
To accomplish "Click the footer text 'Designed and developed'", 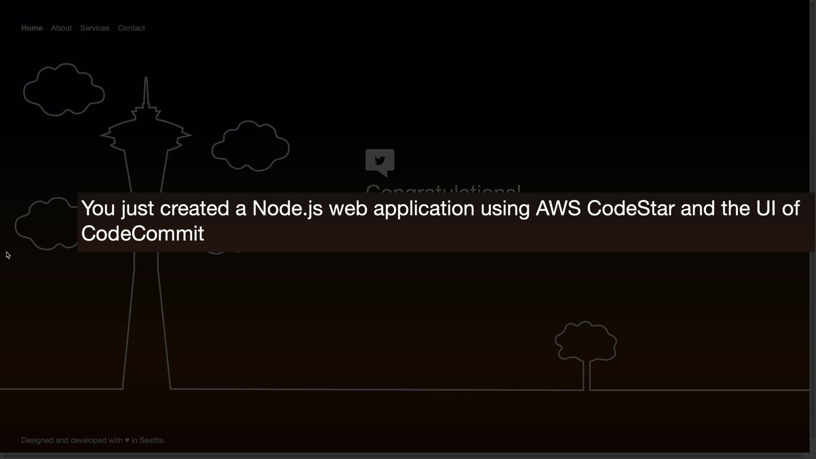I will point(72,440).
